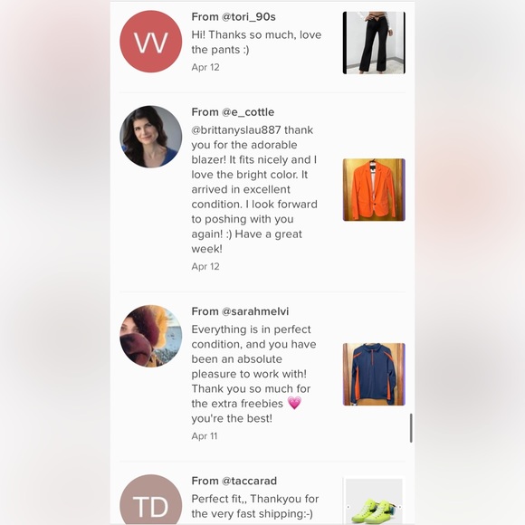Tap the pink heart emoji in the review
The height and width of the screenshot is (525, 525).
click(294, 403)
